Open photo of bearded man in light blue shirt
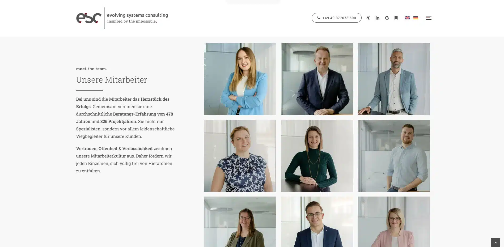 (394, 156)
